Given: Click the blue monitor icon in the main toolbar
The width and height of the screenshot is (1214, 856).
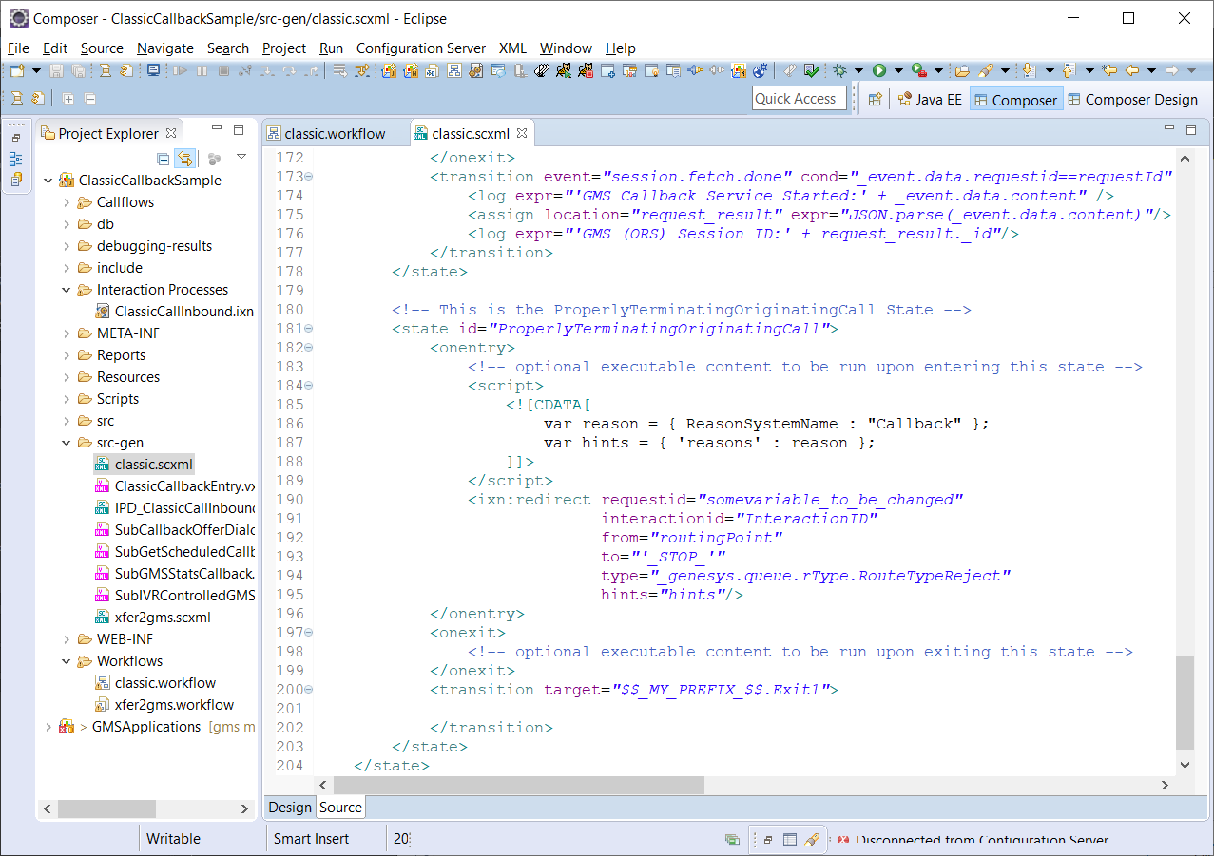Looking at the screenshot, I should [x=153, y=70].
